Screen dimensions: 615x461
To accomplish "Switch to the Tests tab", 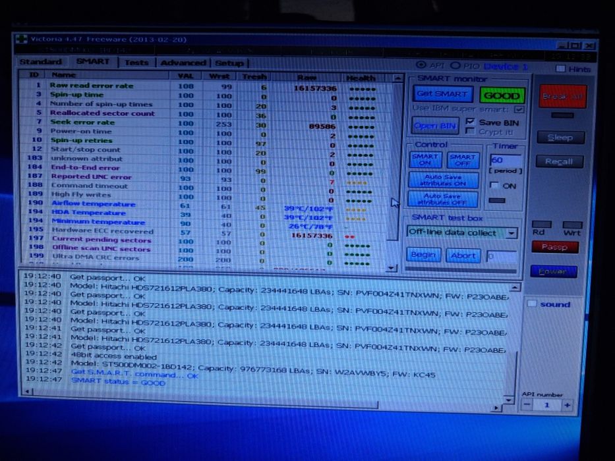I will 136,63.
